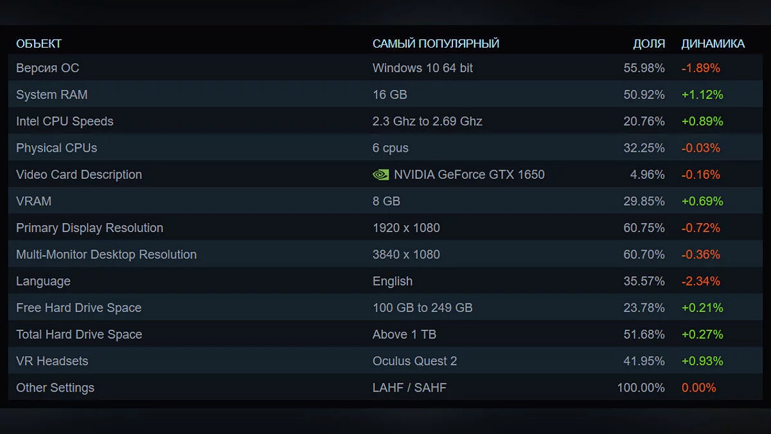The width and height of the screenshot is (771, 434).
Task: Click the ОБЪЕКТ column header
Action: [39, 44]
